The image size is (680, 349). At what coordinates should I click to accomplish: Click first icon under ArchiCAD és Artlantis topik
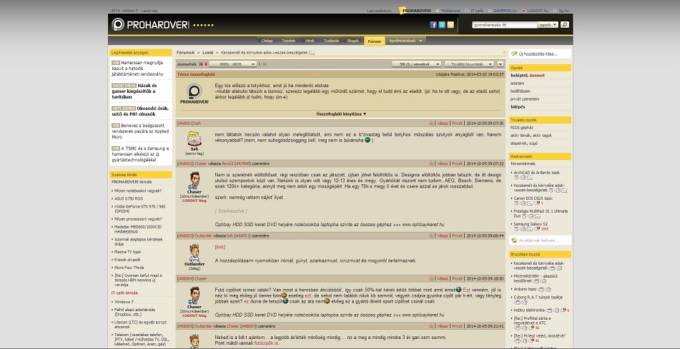pyautogui.click(x=516, y=178)
